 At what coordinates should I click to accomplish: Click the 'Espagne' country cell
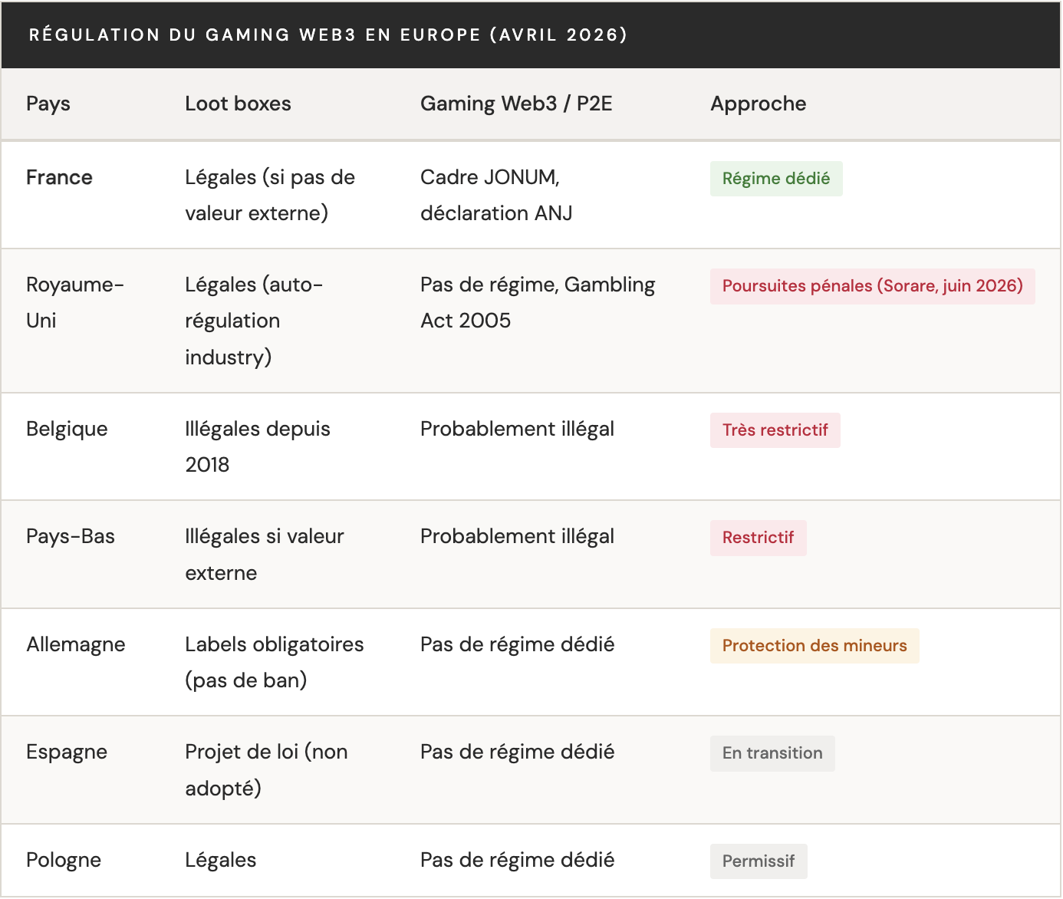[67, 752]
